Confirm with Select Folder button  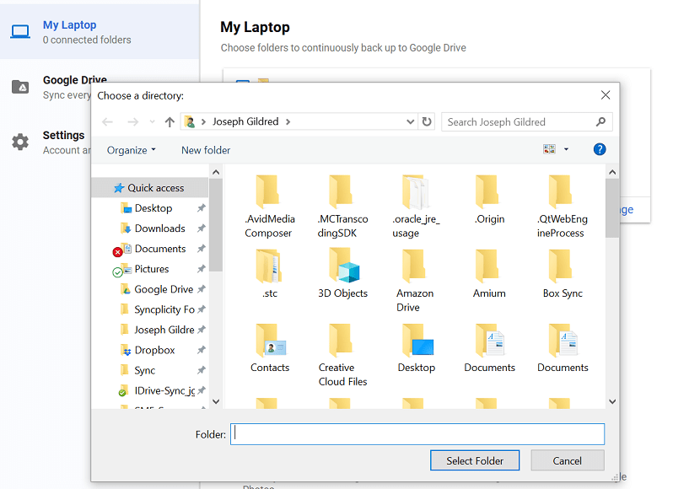coord(475,460)
